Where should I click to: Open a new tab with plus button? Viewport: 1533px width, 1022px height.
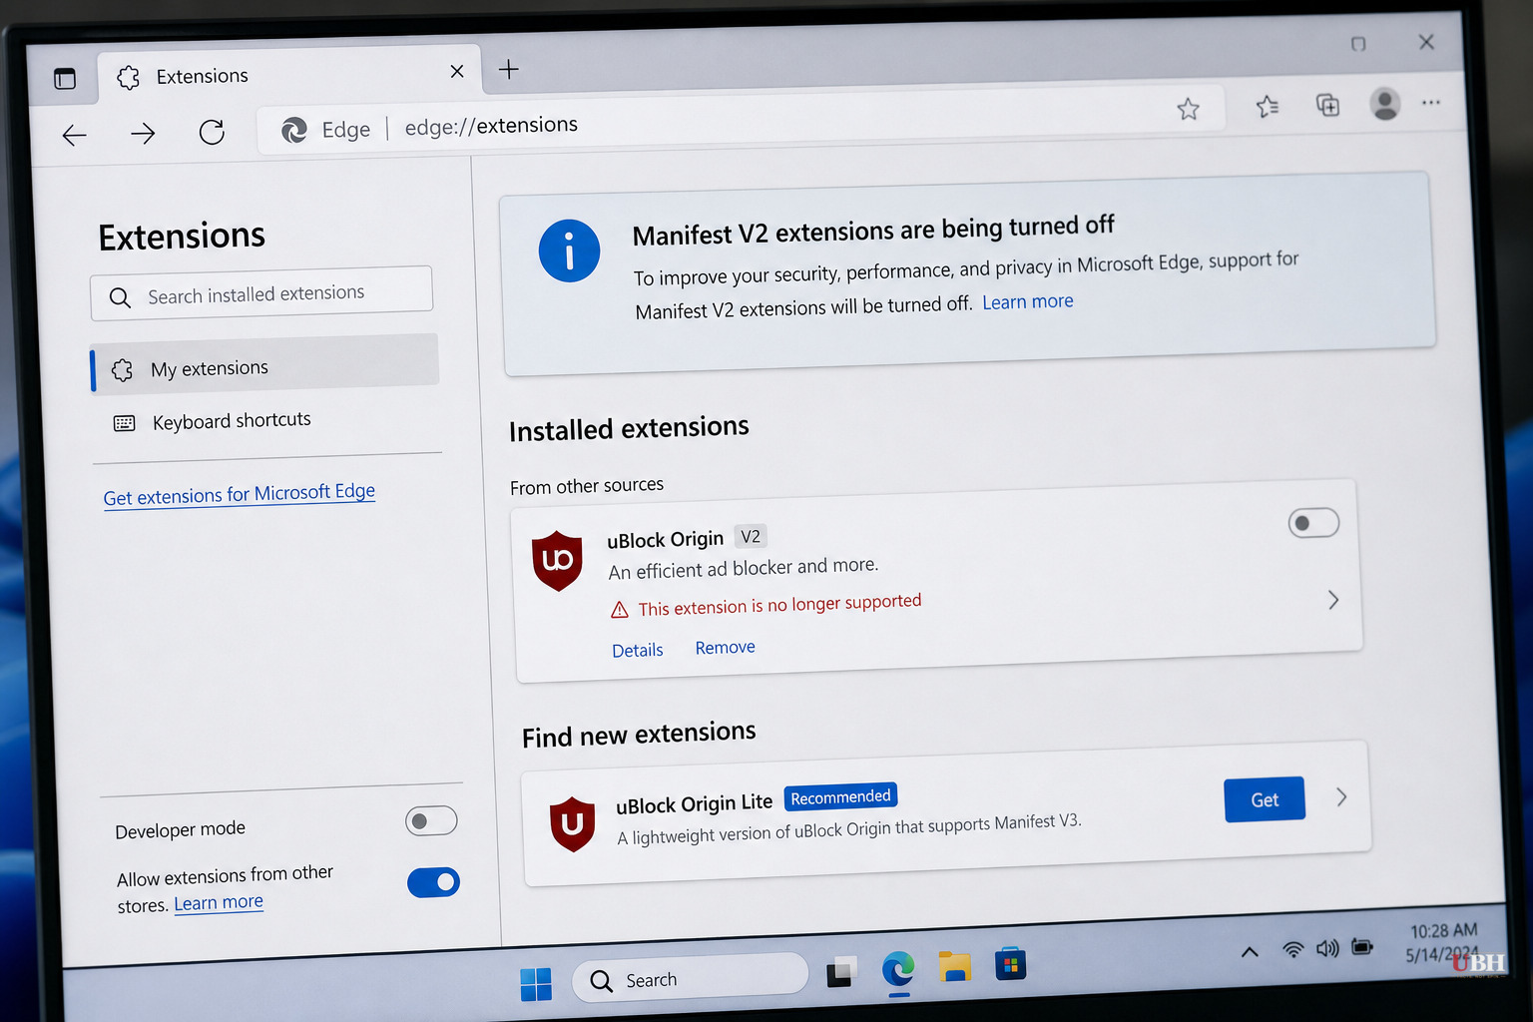click(509, 69)
